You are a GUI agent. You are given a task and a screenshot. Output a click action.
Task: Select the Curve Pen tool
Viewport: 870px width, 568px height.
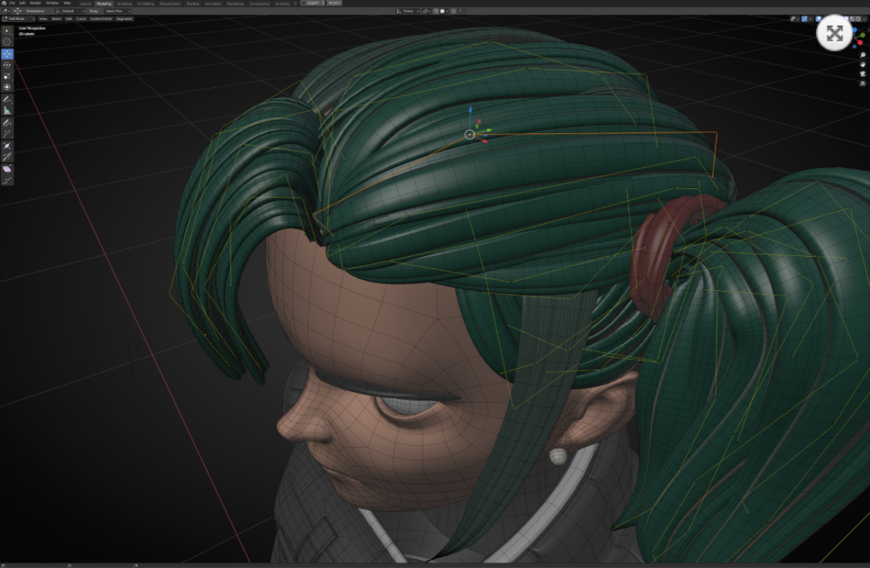(6, 133)
